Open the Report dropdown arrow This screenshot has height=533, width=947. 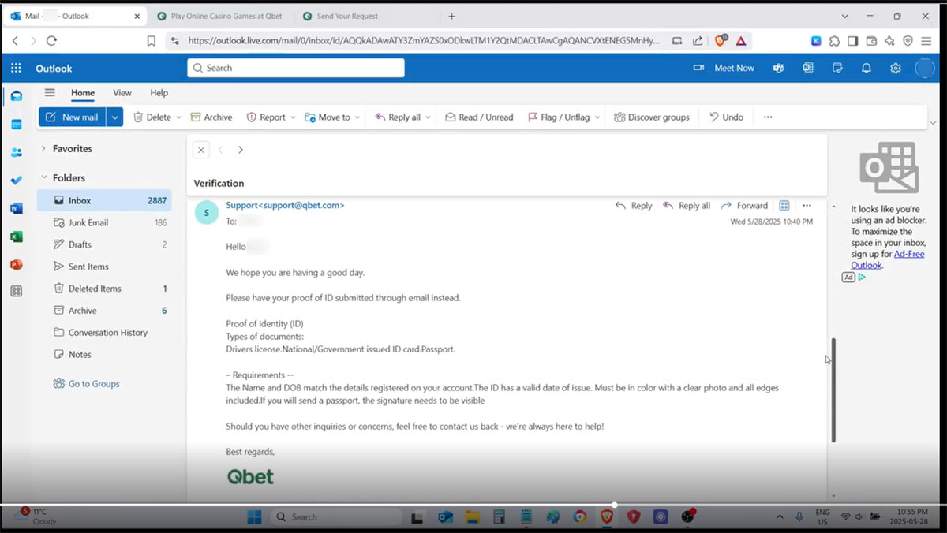click(293, 117)
